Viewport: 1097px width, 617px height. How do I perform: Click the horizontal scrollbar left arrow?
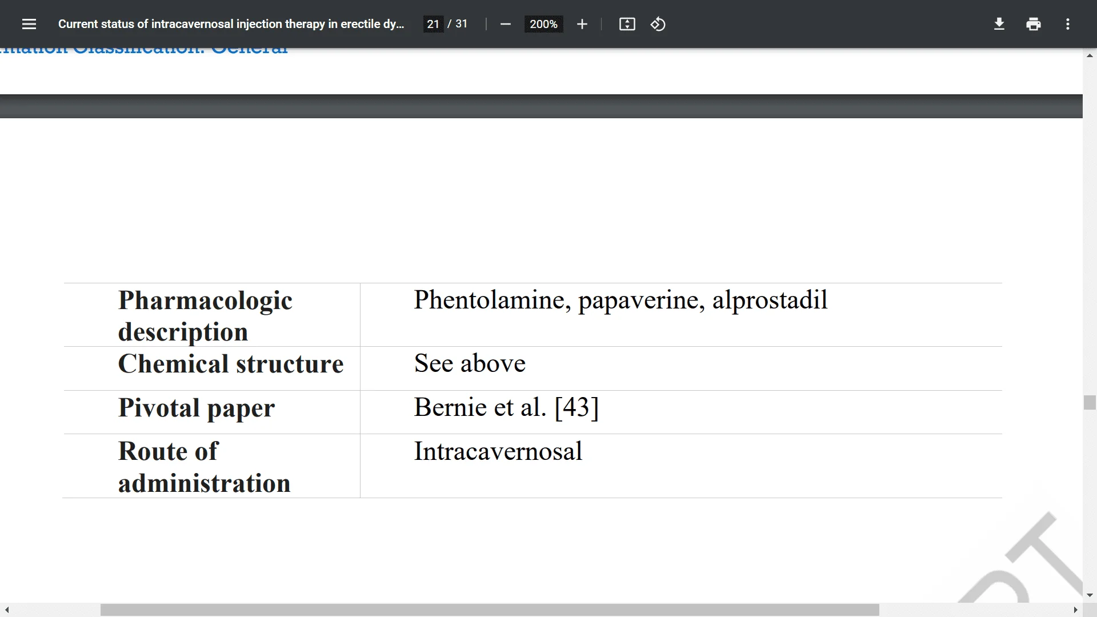coord(7,610)
